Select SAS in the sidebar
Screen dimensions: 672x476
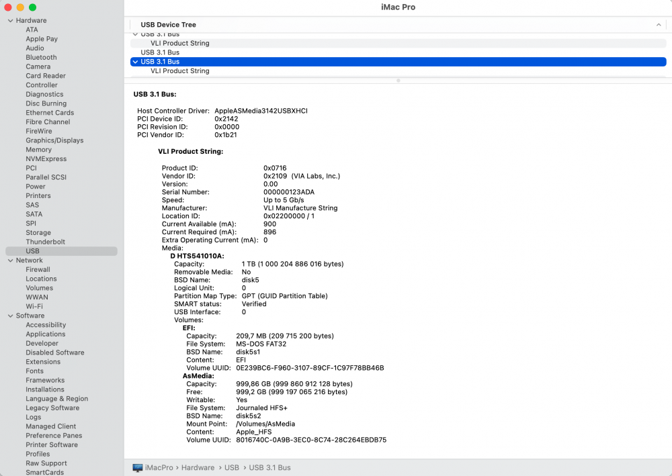click(32, 205)
